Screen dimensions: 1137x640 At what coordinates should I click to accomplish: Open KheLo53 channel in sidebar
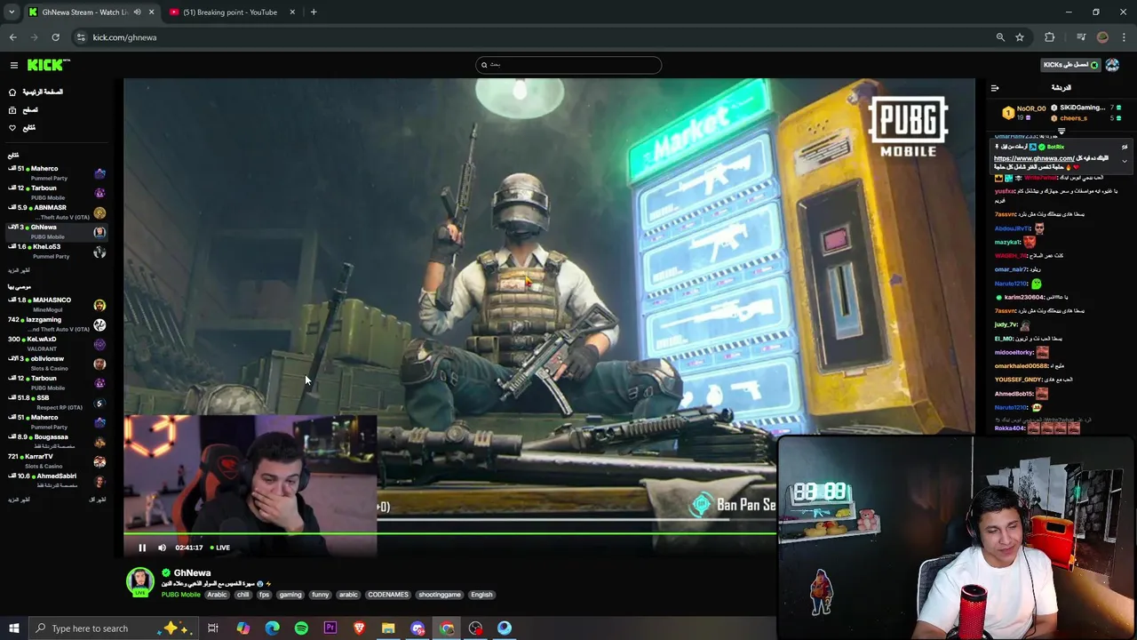point(57,251)
